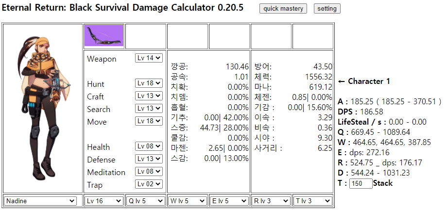Open the Hunt level dropdown

pos(149,83)
